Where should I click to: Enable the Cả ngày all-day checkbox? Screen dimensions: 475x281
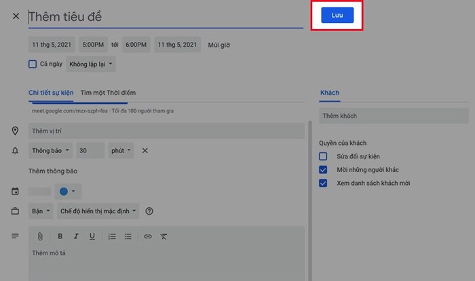tap(33, 64)
